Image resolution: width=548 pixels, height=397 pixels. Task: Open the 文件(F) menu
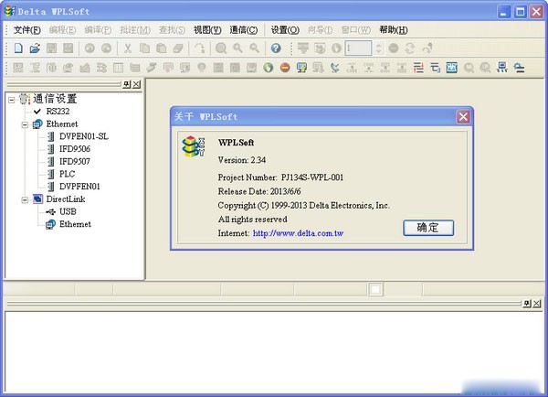tap(26, 30)
